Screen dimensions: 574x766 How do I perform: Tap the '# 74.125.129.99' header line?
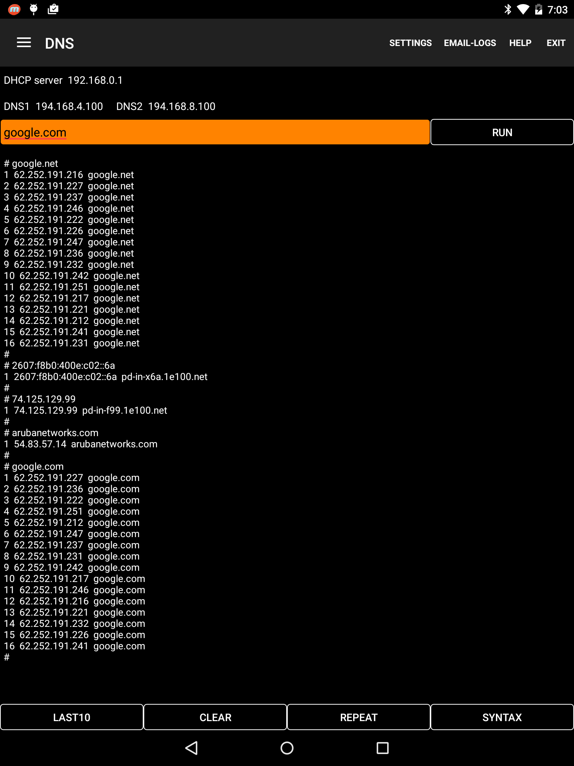[x=40, y=399]
